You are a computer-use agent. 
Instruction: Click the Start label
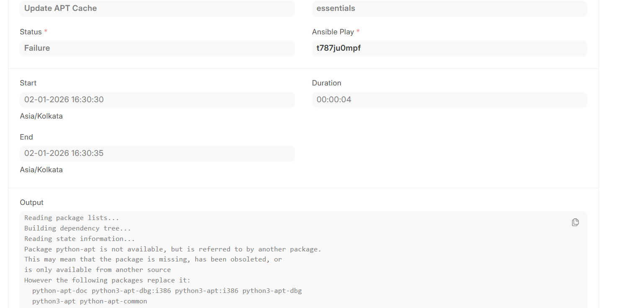[x=28, y=83]
